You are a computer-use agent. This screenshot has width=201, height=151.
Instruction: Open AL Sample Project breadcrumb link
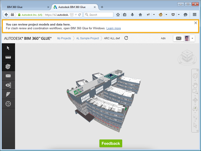click(x=88, y=38)
